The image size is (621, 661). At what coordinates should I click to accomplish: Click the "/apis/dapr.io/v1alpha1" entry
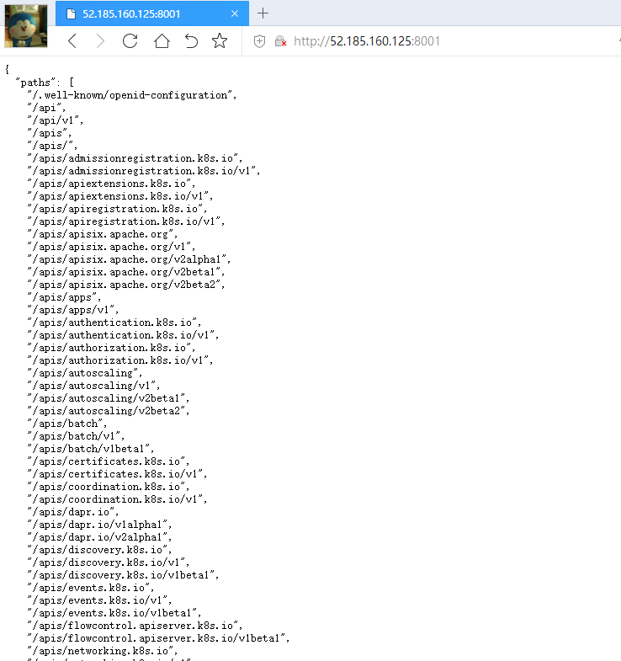pyautogui.click(x=98, y=525)
